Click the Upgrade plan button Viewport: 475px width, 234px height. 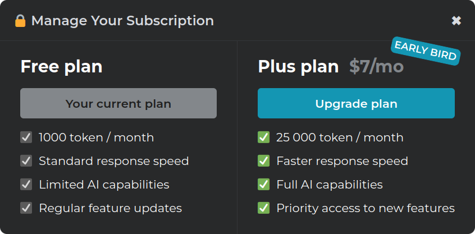356,103
